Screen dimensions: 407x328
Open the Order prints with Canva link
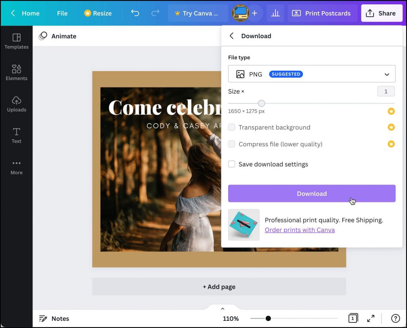pos(300,230)
